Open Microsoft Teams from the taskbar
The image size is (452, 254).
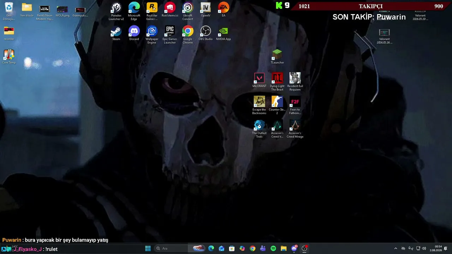263,248
